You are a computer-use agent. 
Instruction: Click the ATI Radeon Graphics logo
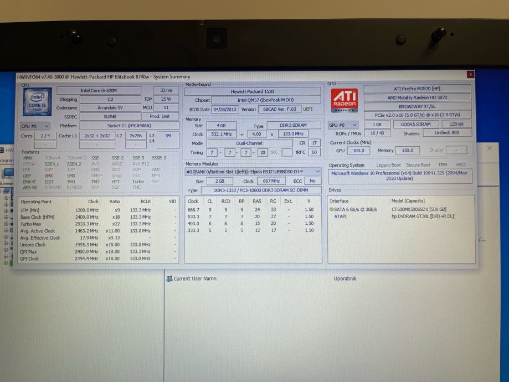click(x=345, y=101)
